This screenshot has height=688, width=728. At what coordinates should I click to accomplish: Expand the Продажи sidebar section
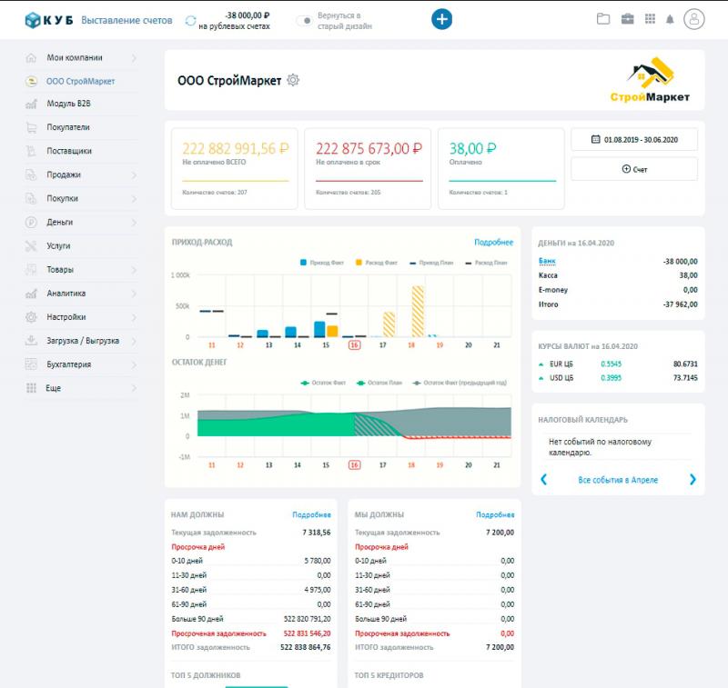coord(82,174)
